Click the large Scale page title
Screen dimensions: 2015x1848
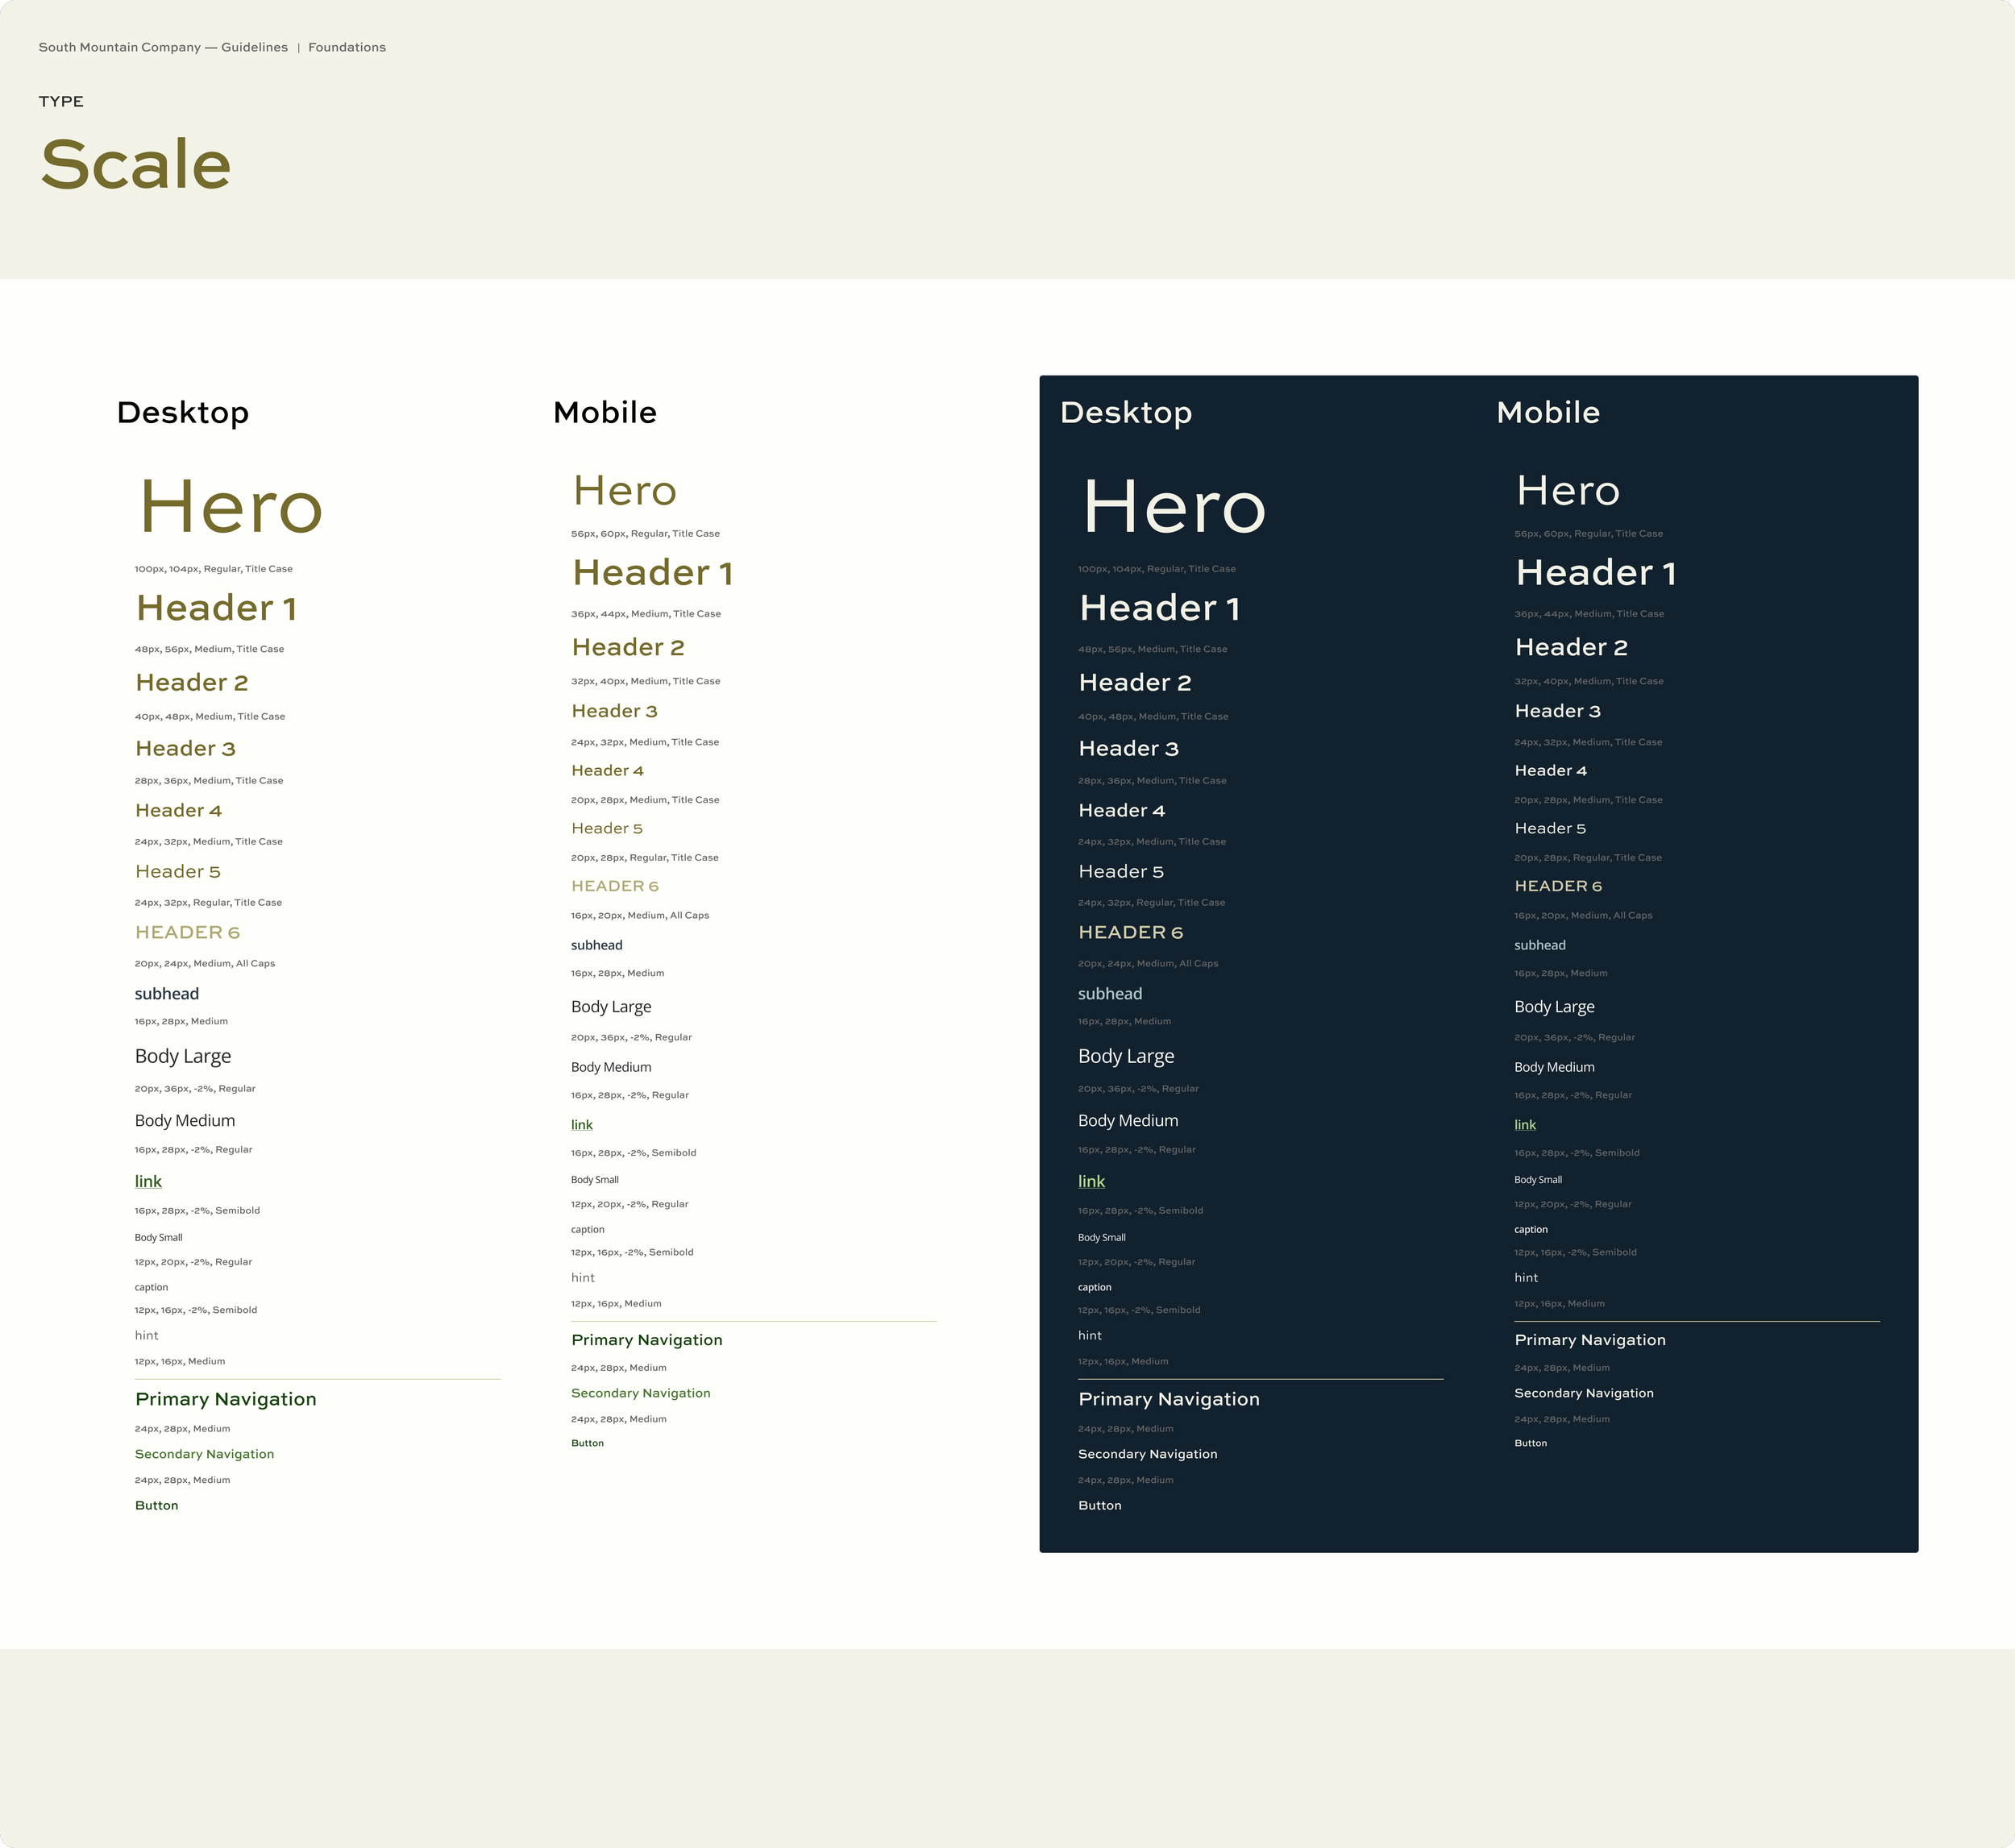(136, 164)
